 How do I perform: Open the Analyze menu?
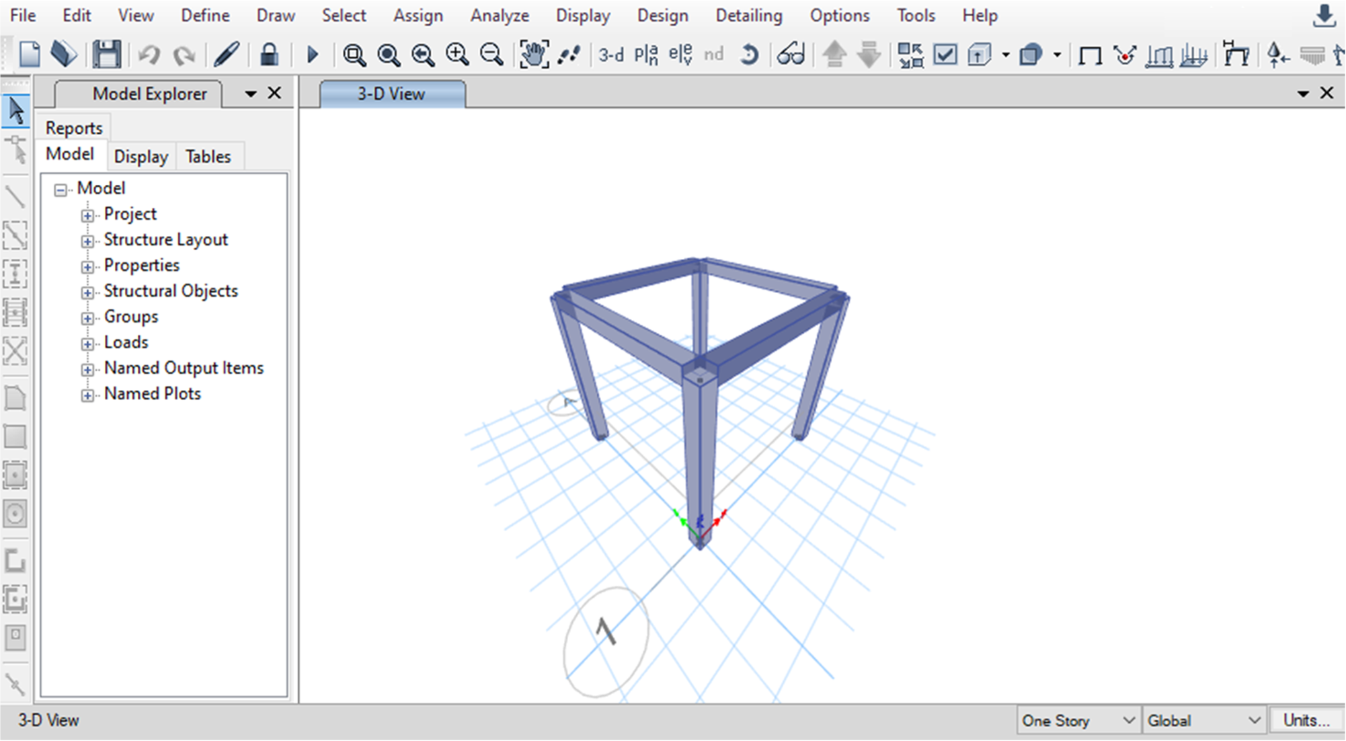point(499,15)
